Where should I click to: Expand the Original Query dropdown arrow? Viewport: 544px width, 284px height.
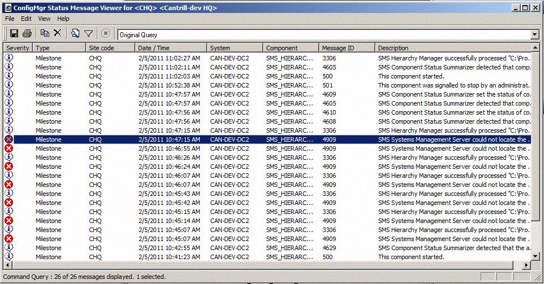click(x=534, y=34)
